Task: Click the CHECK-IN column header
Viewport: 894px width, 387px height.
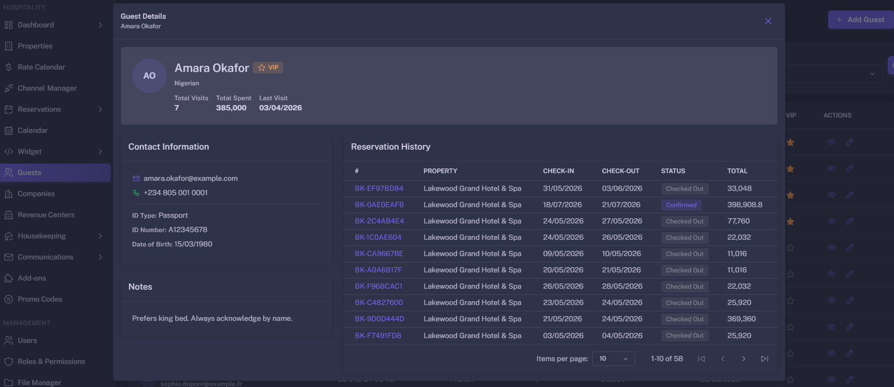Action: [558, 171]
